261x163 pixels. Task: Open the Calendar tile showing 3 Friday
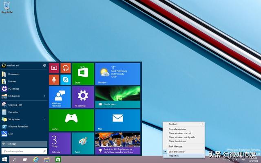pos(60,143)
